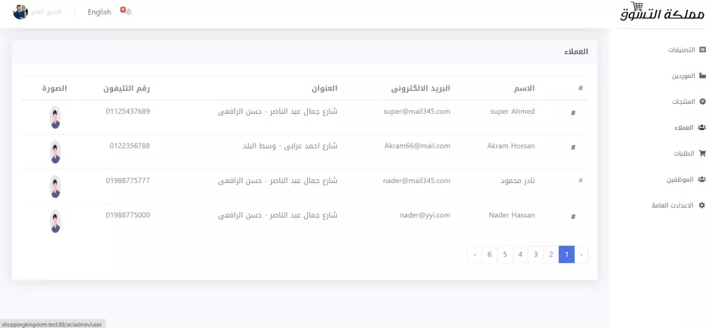Click the admin profile avatar
Viewport: 708px width, 328px height.
point(21,12)
